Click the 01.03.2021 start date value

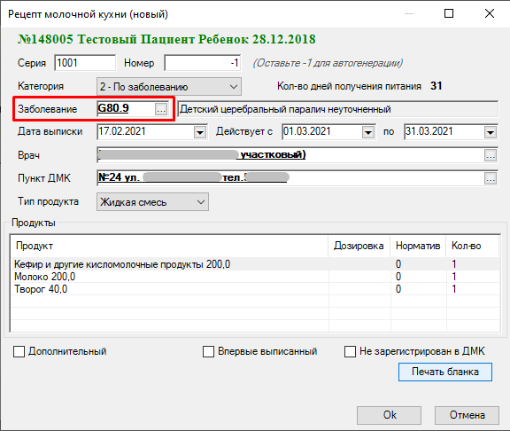306,131
